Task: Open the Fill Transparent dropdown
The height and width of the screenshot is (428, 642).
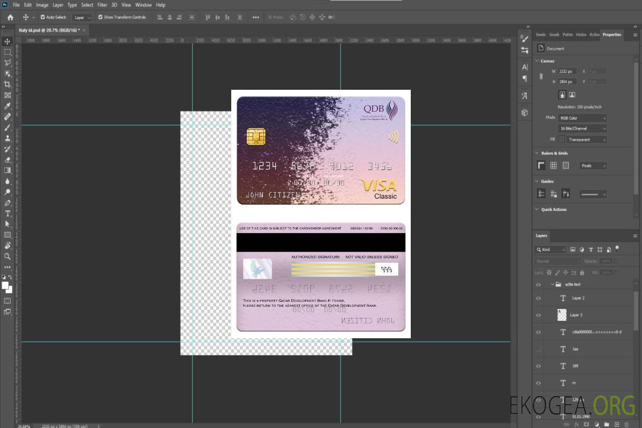Action: (x=586, y=140)
